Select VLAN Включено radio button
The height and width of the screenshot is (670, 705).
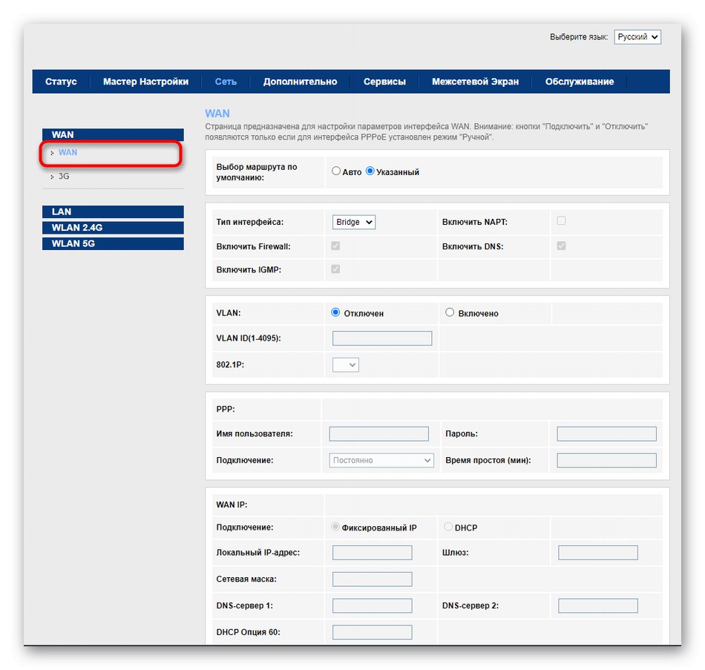450,312
